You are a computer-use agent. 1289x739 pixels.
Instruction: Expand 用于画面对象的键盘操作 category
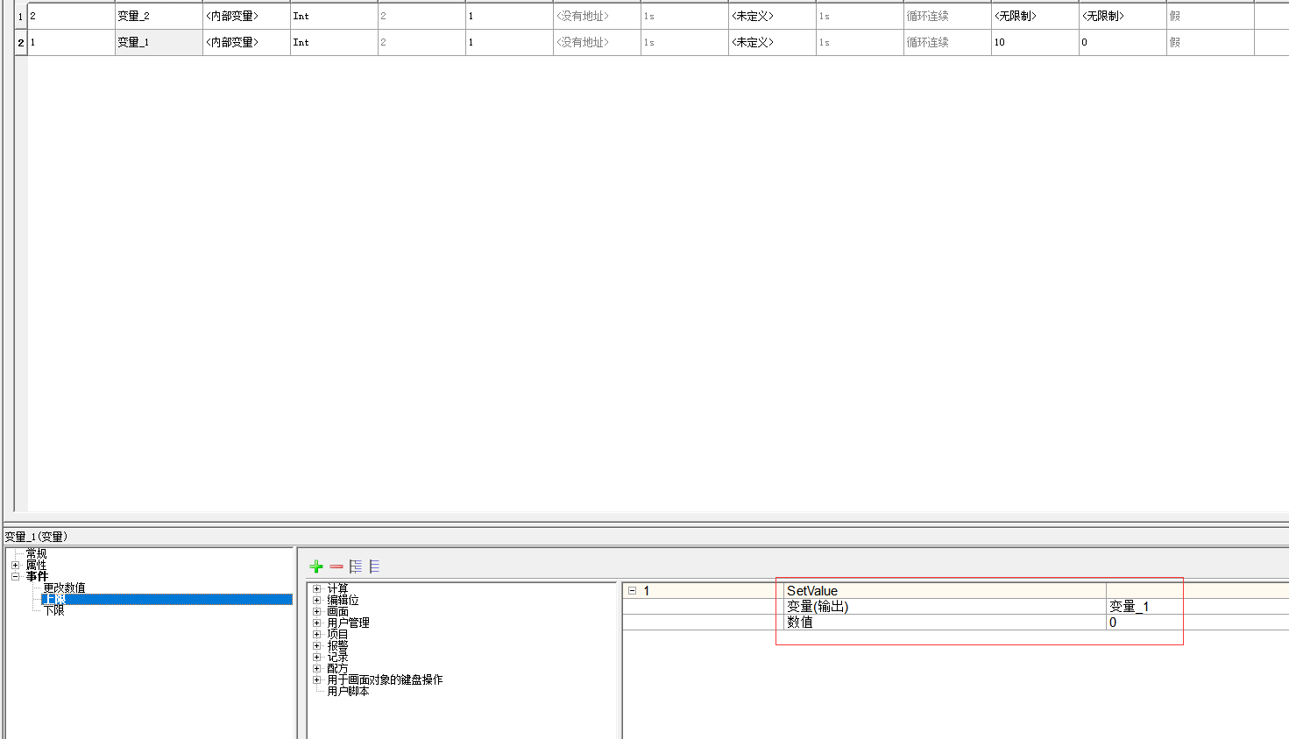[x=317, y=680]
